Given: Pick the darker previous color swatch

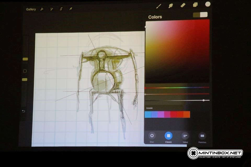Looking at the screenshot, I should [x=196, y=15].
